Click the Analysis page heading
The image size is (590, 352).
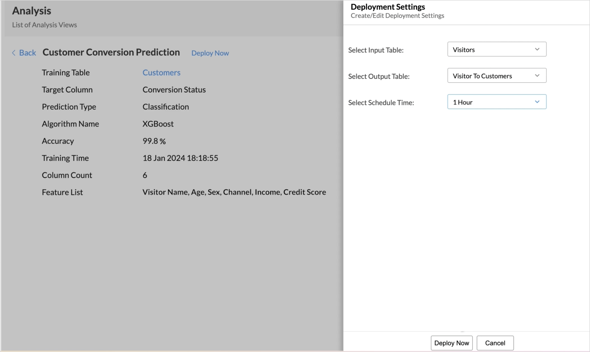pyautogui.click(x=32, y=11)
